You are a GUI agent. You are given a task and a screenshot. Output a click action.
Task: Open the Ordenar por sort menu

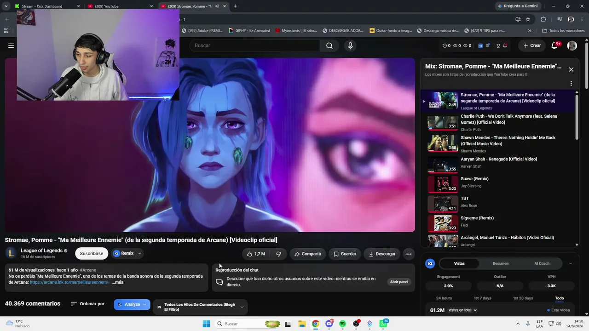pos(87,304)
